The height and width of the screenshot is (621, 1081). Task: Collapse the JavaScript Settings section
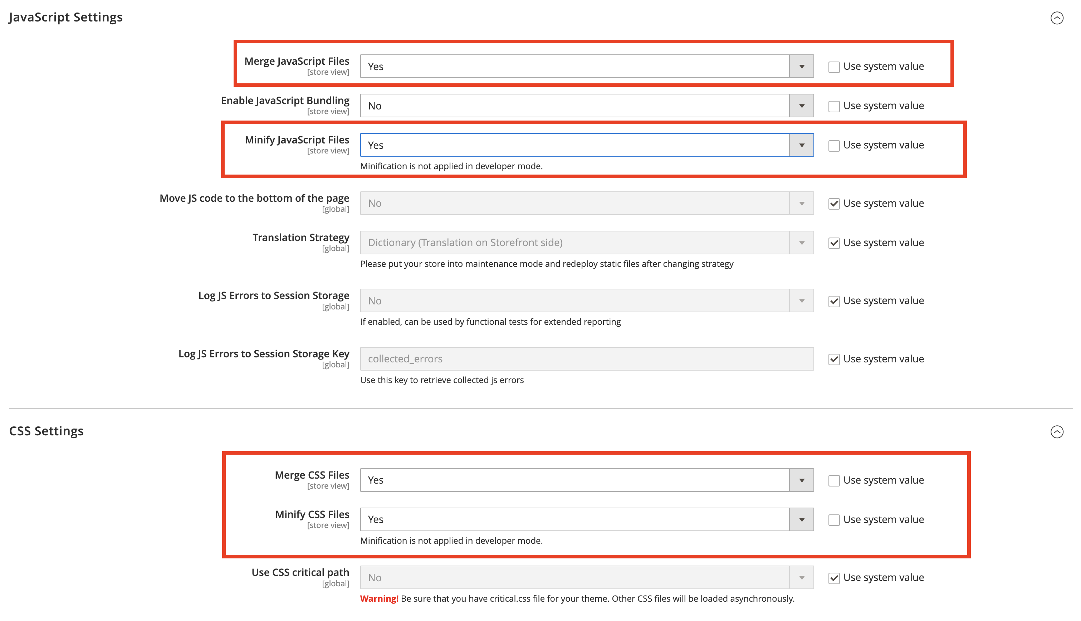point(1057,18)
